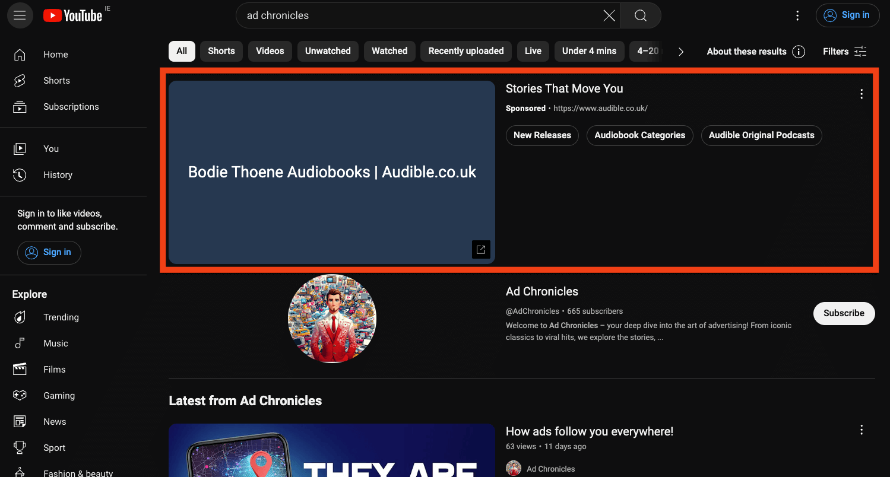
Task: Select the Recently uploaded chip
Action: pyautogui.click(x=465, y=51)
